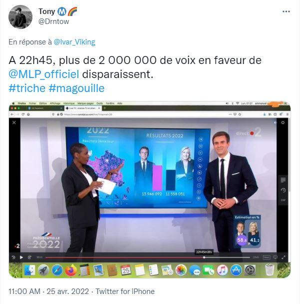Click the play button in the video player
Screen dimensions: 303x304
point(21,257)
